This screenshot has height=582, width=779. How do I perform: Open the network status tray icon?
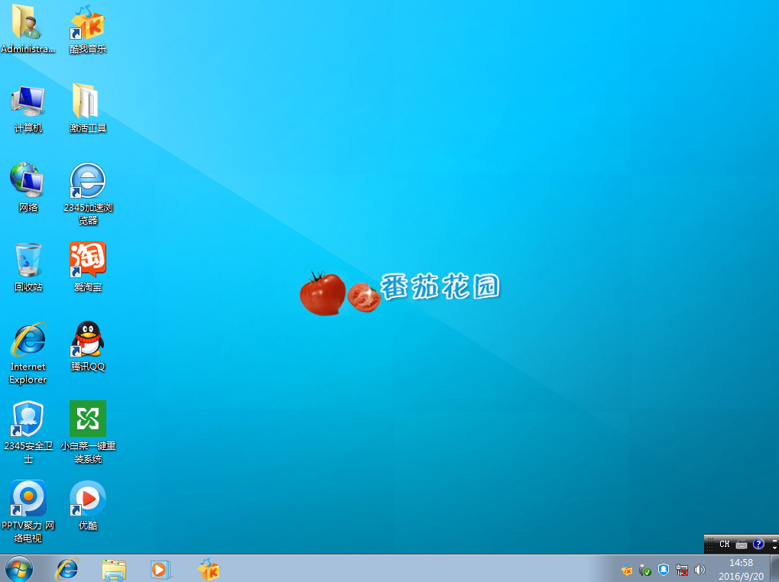click(x=682, y=570)
